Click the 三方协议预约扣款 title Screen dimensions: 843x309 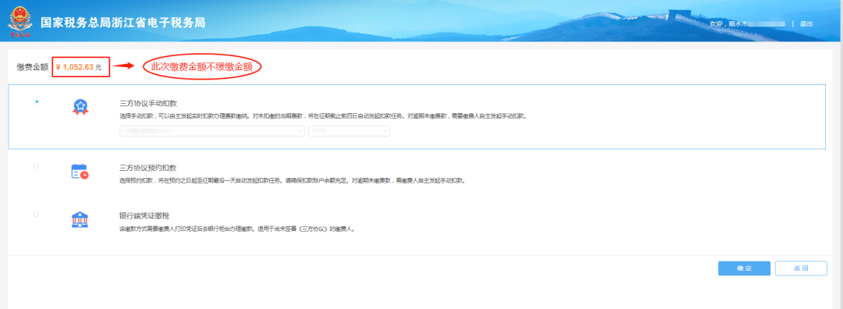(x=148, y=168)
